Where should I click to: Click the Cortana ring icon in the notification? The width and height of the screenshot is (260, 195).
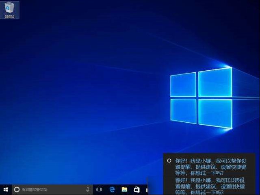tap(169, 160)
